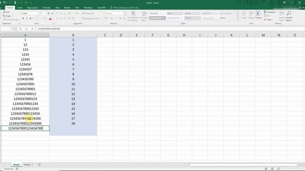The height and width of the screenshot is (171, 305).
Task: Select cell containing 12345678901234
Action: 25,104
